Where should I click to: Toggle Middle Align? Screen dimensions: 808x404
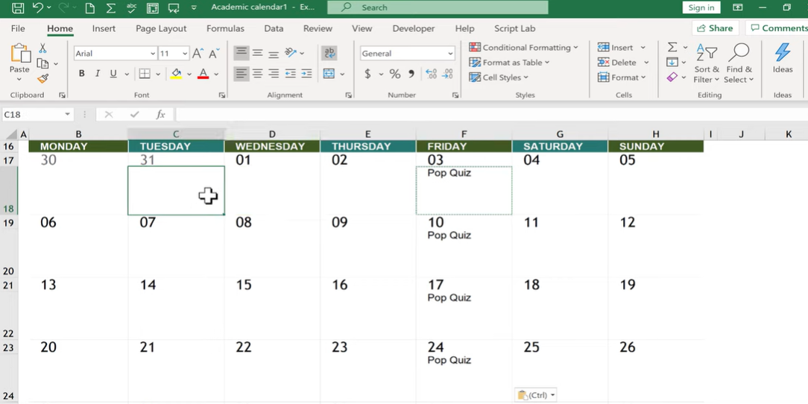258,53
